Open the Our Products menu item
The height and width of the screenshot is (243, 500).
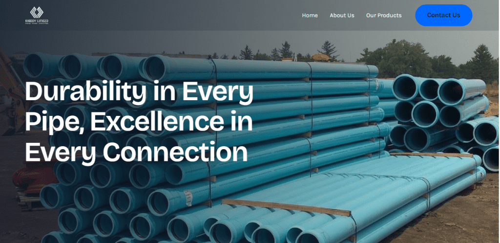tap(384, 15)
